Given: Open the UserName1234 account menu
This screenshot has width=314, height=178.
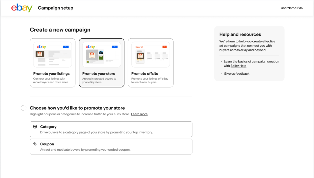Looking at the screenshot, I should click(292, 8).
